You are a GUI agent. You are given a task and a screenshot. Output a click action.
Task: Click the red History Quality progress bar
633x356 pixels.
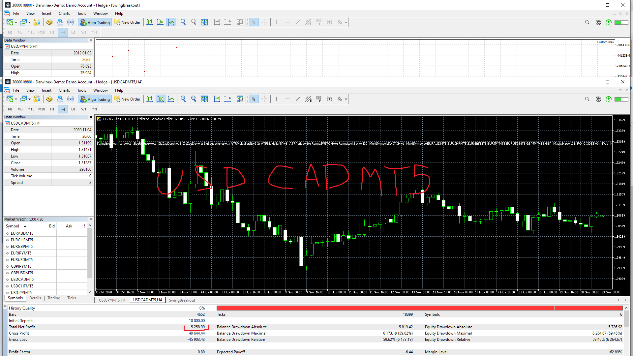click(419, 308)
